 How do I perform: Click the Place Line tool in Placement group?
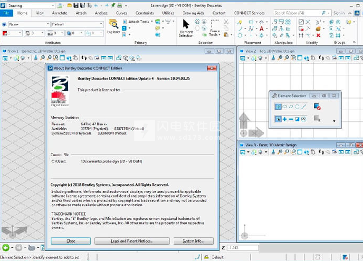point(240,28)
